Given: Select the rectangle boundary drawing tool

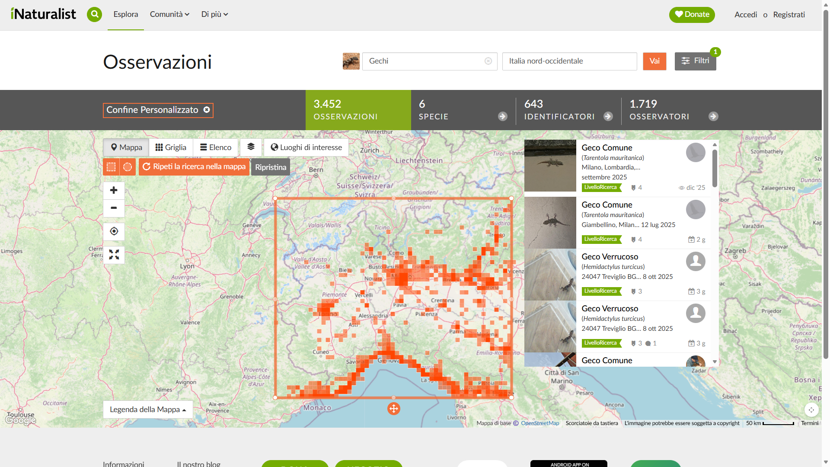Looking at the screenshot, I should [111, 167].
